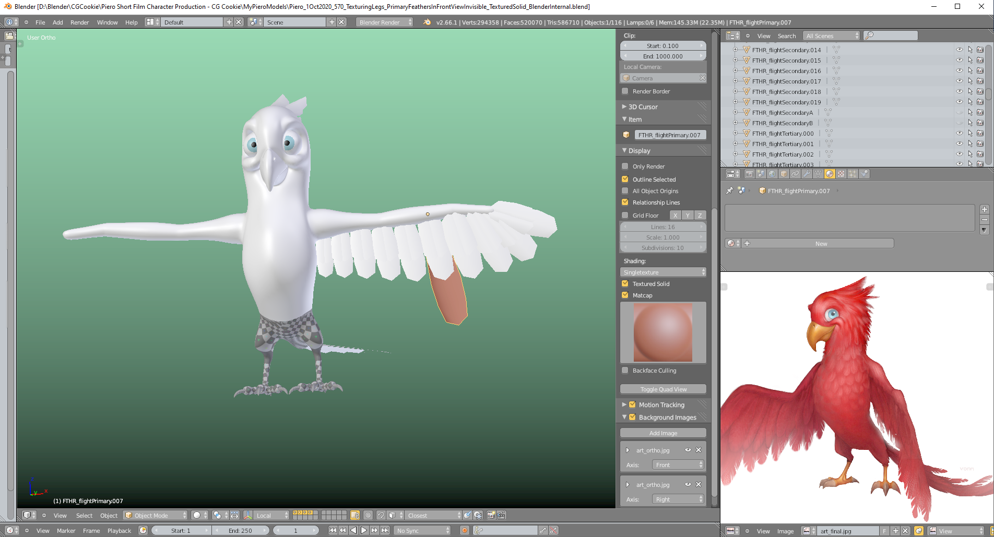The width and height of the screenshot is (994, 537).
Task: Open the Texture properties tab (checkered icon)
Action: pos(841,174)
